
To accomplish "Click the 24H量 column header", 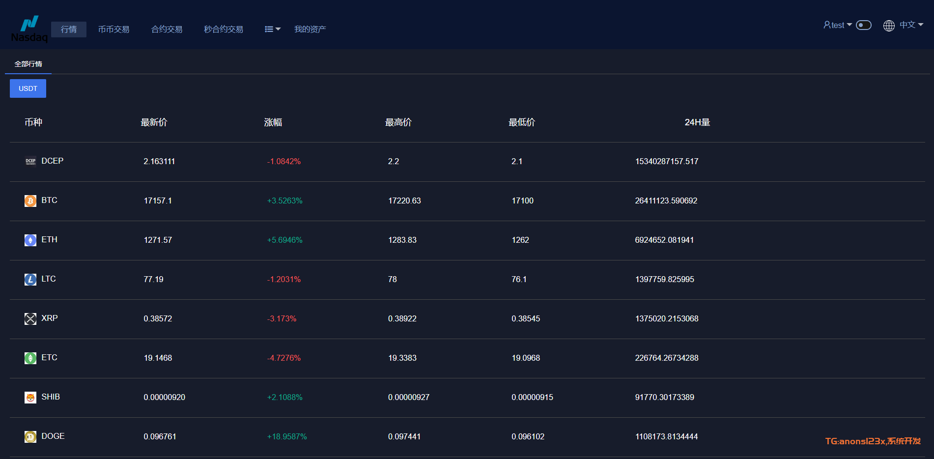I will (698, 122).
